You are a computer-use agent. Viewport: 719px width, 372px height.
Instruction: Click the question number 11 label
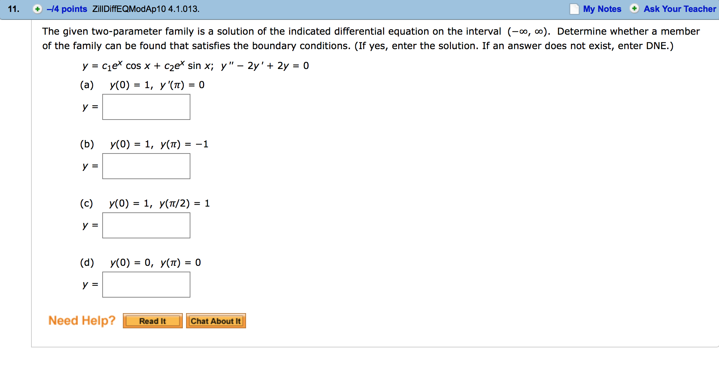13,9
